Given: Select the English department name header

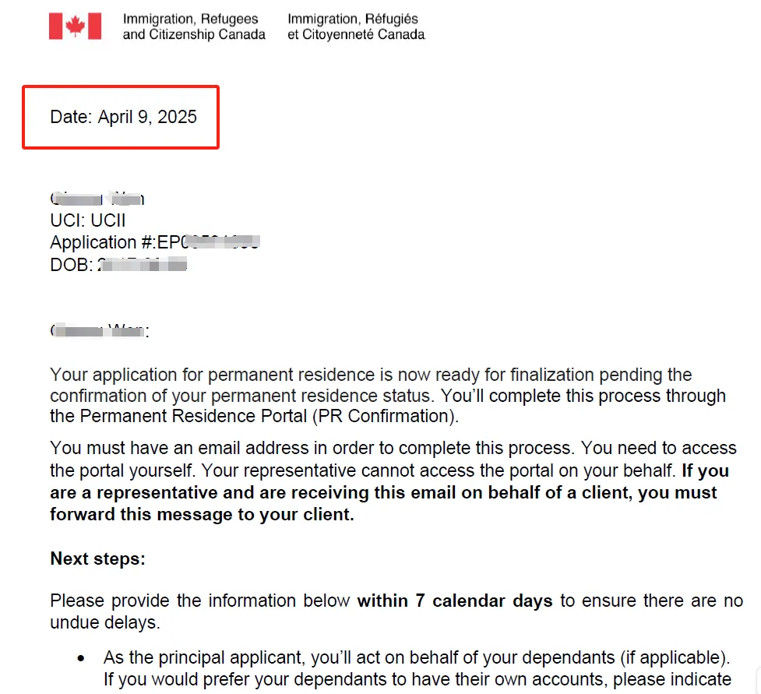Looking at the screenshot, I should point(194,26).
